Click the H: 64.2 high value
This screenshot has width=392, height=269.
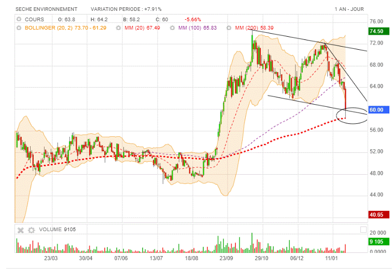[99, 20]
